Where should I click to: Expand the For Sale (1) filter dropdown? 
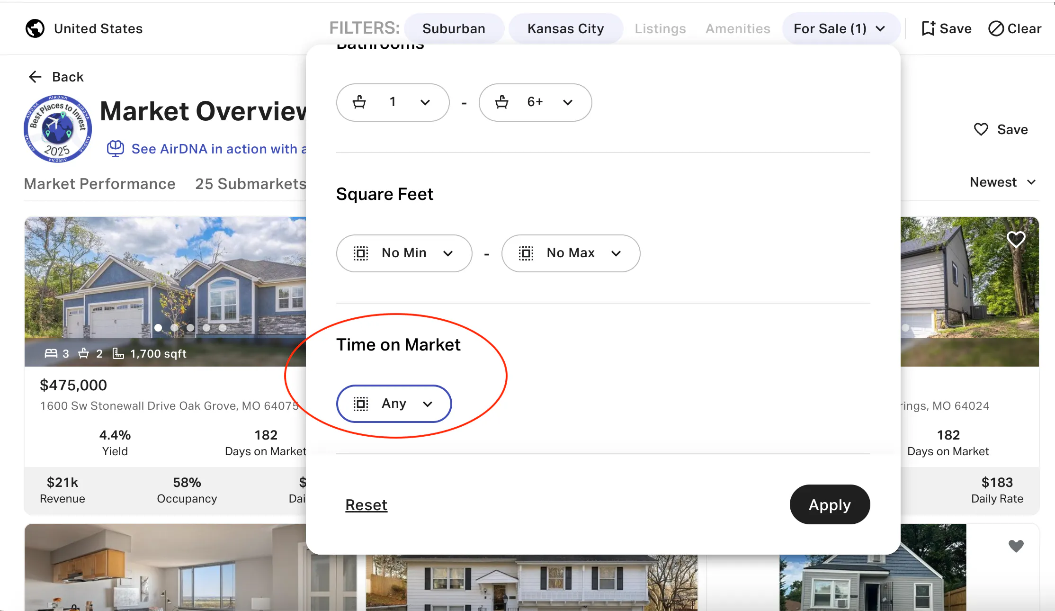(841, 28)
